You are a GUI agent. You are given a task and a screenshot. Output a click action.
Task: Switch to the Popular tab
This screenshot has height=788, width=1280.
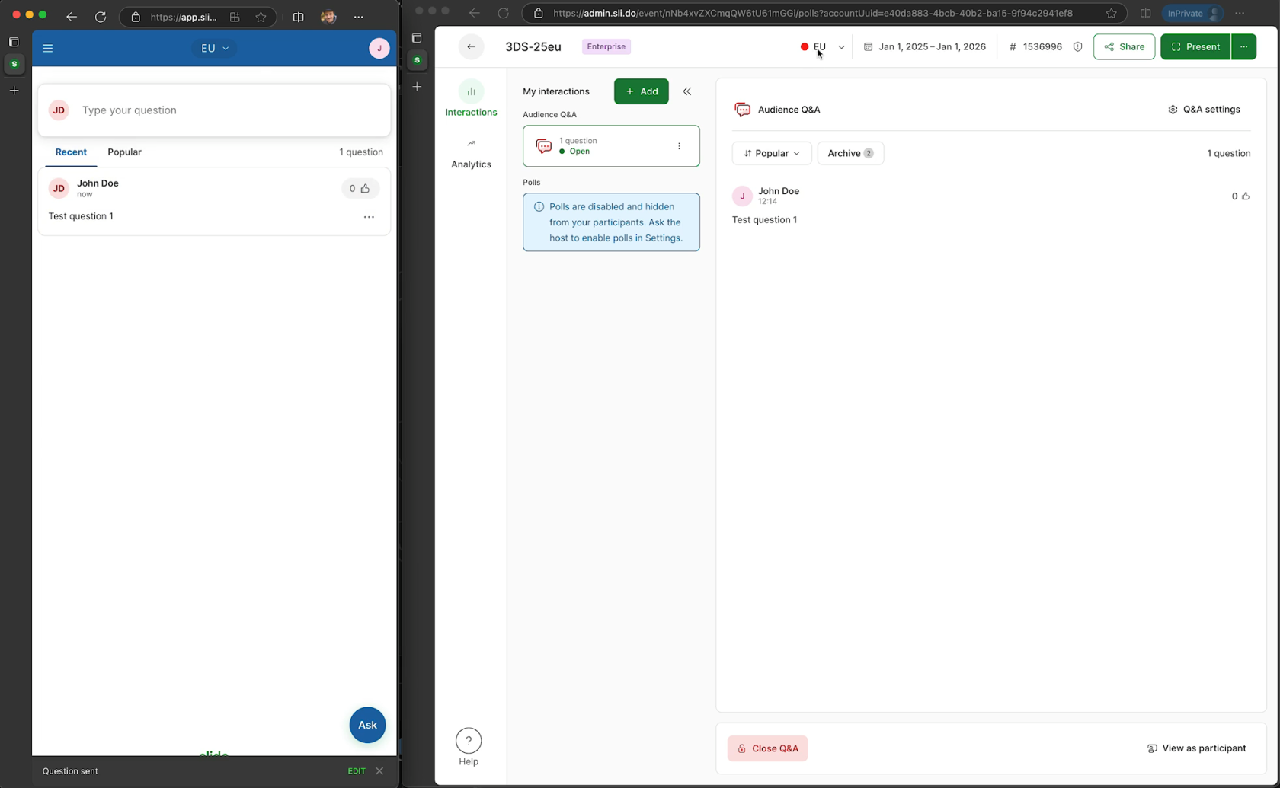click(x=124, y=152)
